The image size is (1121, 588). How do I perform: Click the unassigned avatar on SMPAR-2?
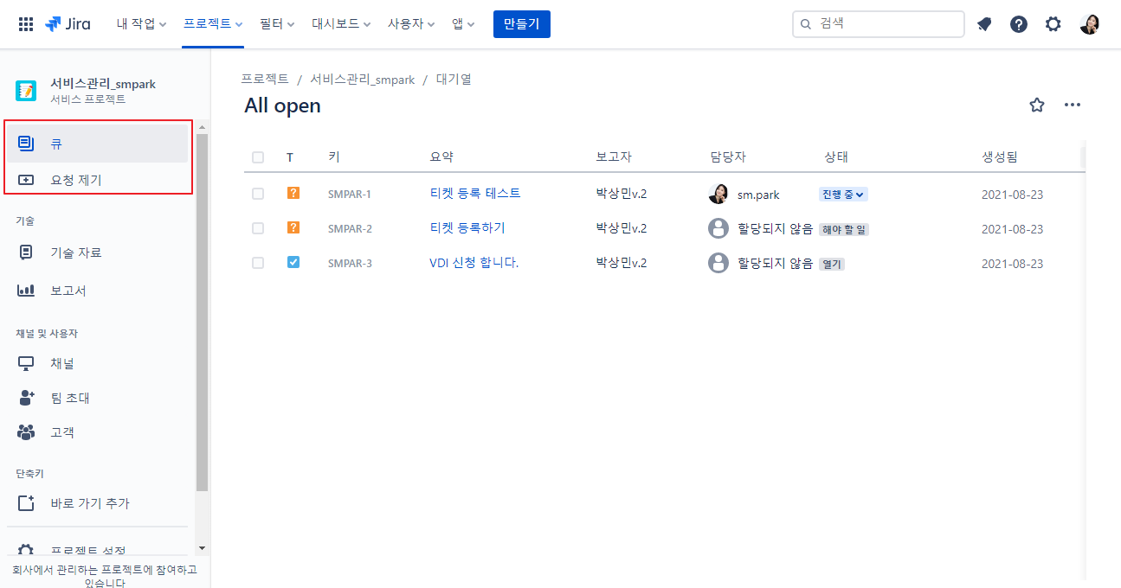click(718, 228)
